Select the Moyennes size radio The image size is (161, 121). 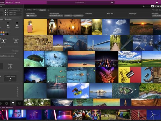click(3, 41)
